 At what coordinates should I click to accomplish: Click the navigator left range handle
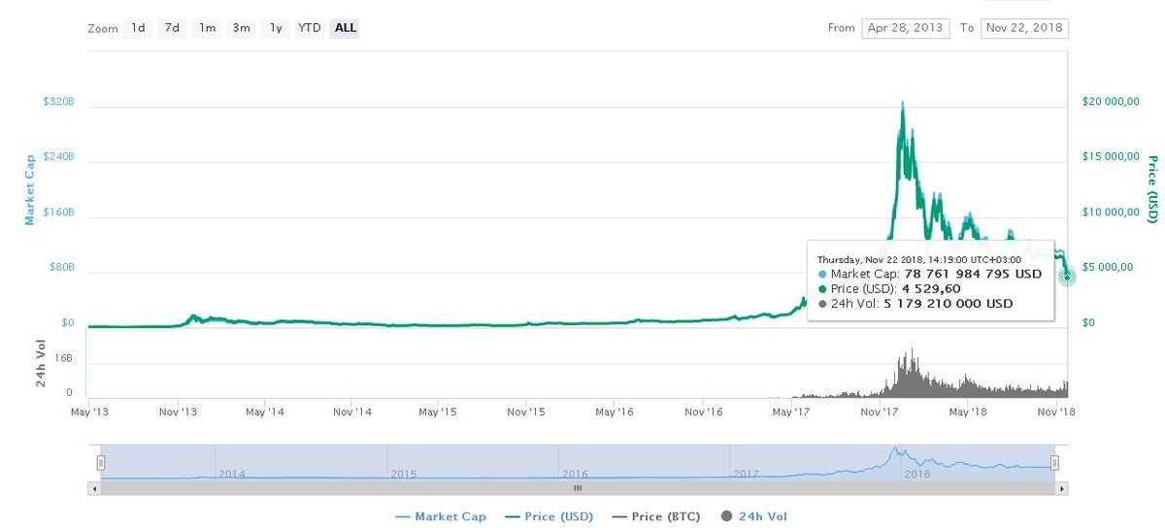[x=98, y=462]
